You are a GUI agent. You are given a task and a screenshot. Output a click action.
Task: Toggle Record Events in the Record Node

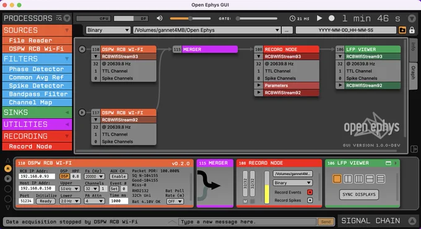pos(310,192)
